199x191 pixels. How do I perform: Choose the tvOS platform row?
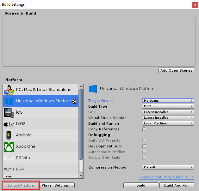click(40, 124)
